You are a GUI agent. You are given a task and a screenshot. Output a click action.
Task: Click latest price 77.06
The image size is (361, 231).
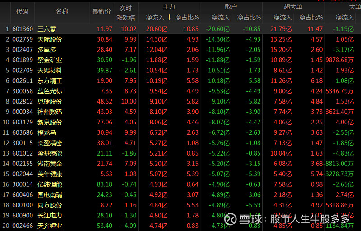pos(105,122)
